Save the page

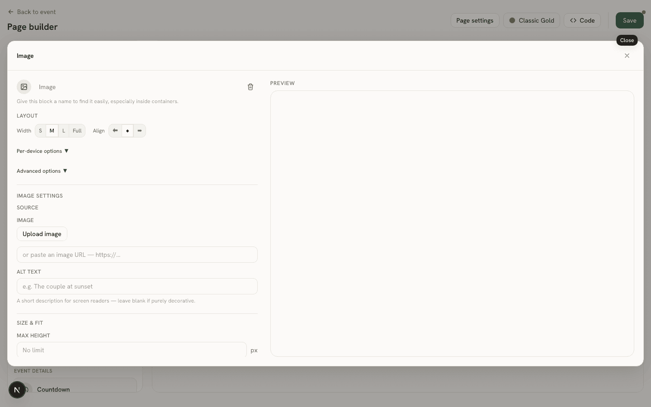coord(629,20)
